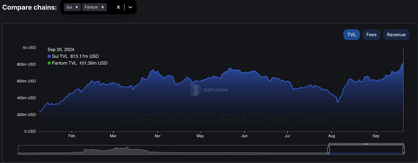The image size is (418, 163).
Task: Click the Fantom TVL legend entry
Action: [77, 63]
